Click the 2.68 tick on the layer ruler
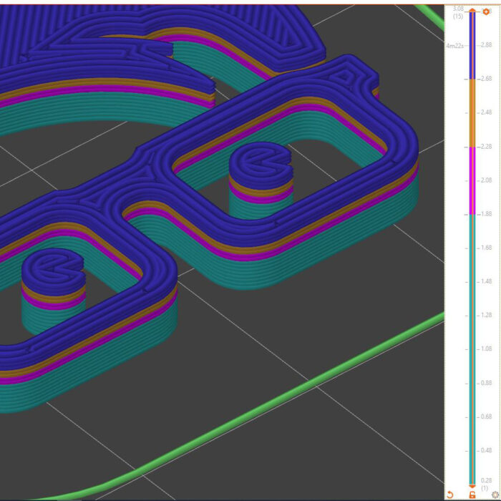 tap(486, 79)
